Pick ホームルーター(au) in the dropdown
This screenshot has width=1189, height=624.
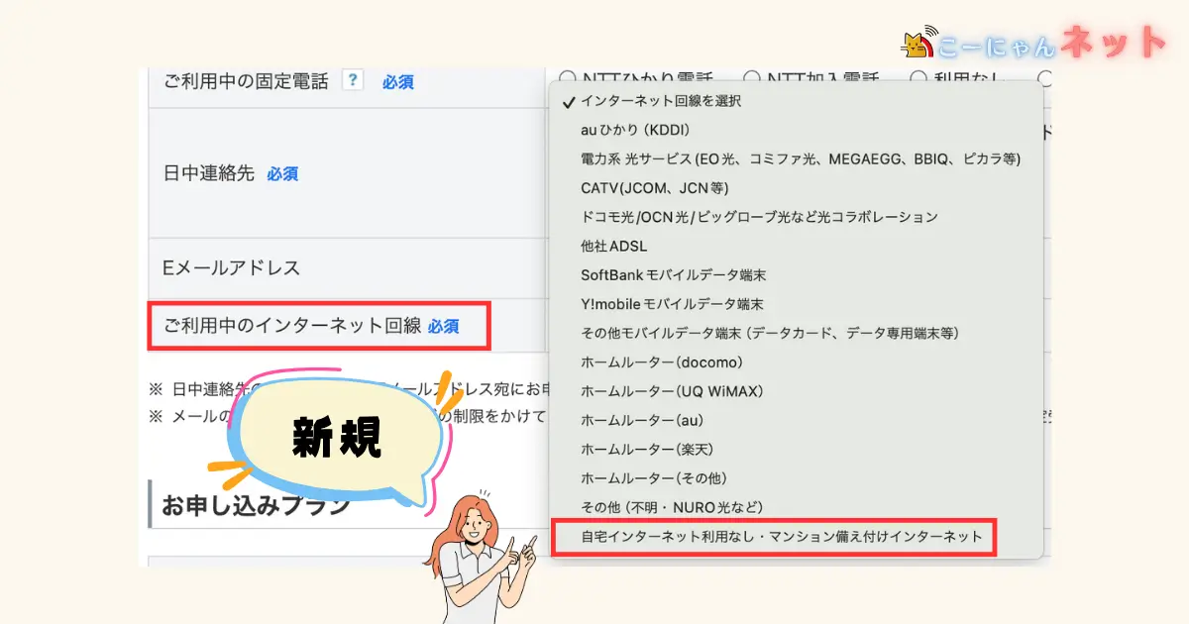796,420
